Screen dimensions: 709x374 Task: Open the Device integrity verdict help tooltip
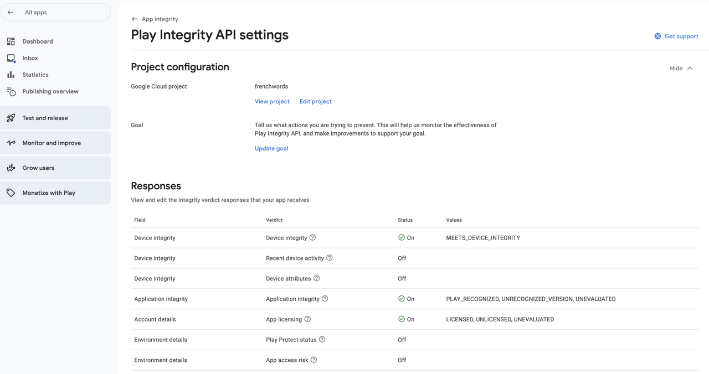pos(312,237)
